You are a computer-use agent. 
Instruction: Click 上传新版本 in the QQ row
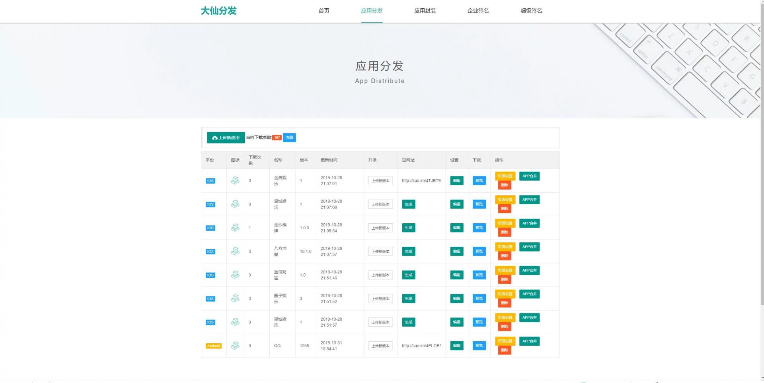380,346
